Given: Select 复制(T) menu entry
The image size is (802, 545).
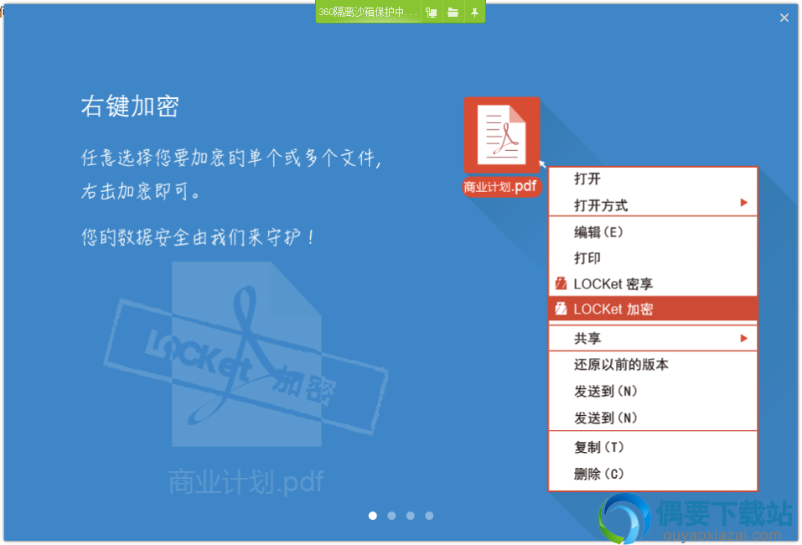Looking at the screenshot, I should (653, 447).
